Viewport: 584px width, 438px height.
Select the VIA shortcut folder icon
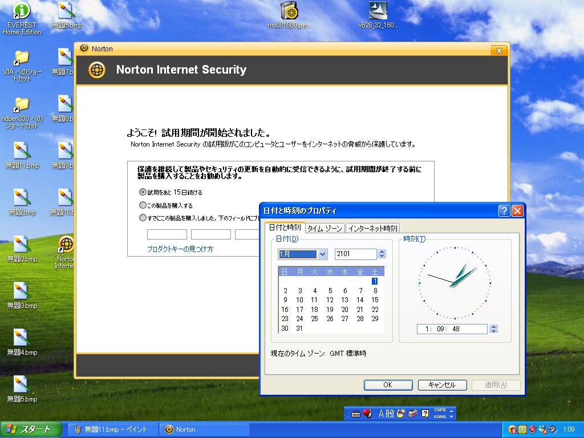pyautogui.click(x=22, y=66)
